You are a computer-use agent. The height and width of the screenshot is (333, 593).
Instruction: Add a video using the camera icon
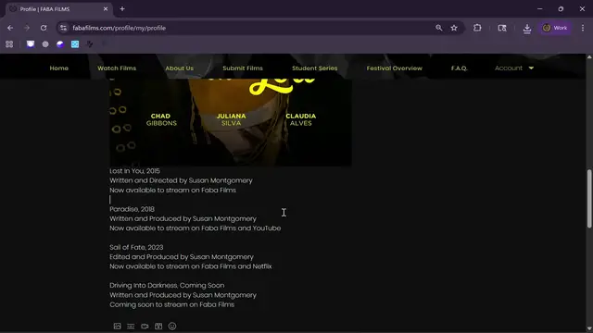point(145,327)
